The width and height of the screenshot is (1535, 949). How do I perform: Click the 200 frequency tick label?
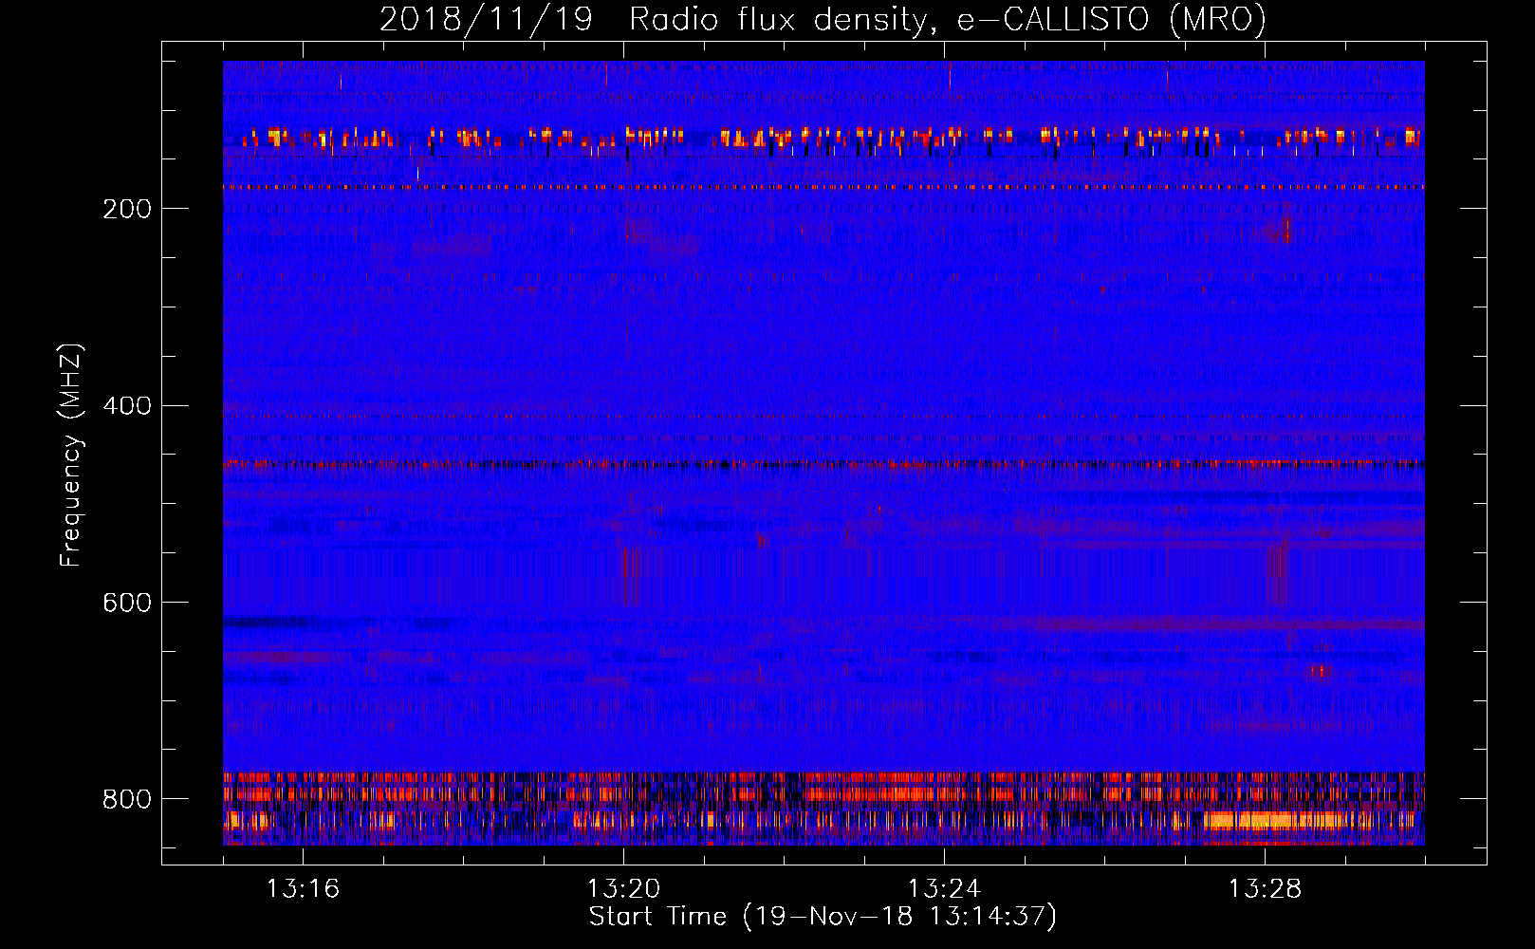tap(126, 209)
